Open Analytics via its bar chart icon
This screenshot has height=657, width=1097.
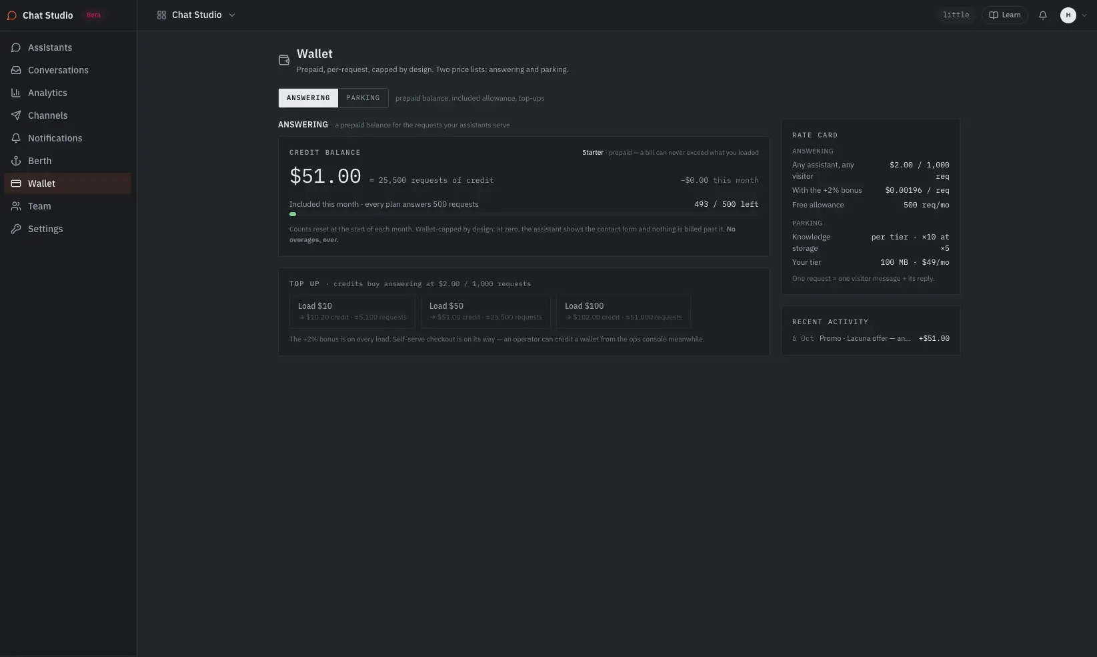[x=16, y=93]
